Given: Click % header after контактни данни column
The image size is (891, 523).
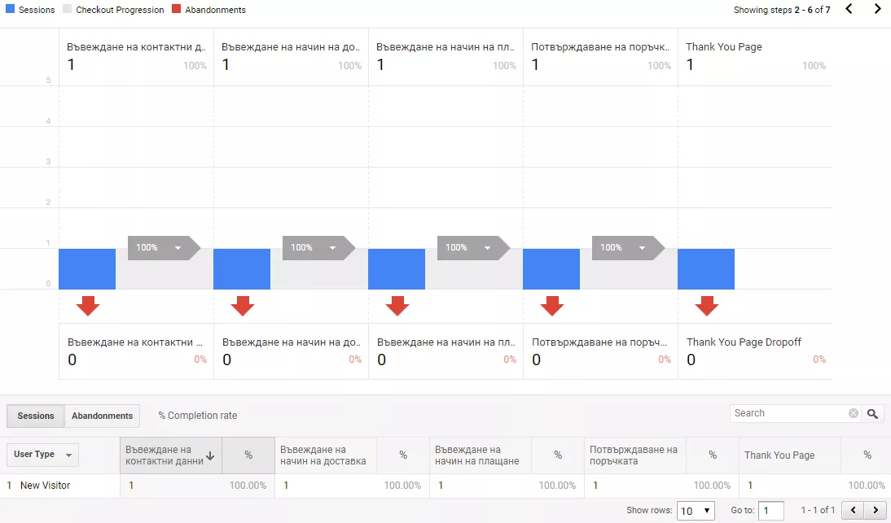Looking at the screenshot, I should 248,455.
